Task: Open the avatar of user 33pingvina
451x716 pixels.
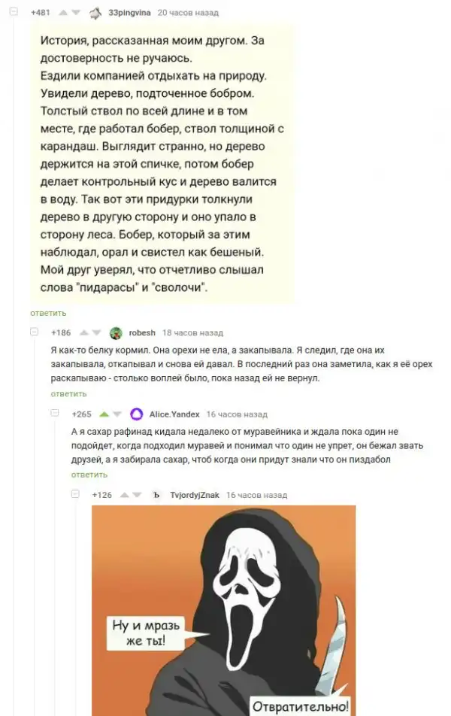Action: [95, 14]
